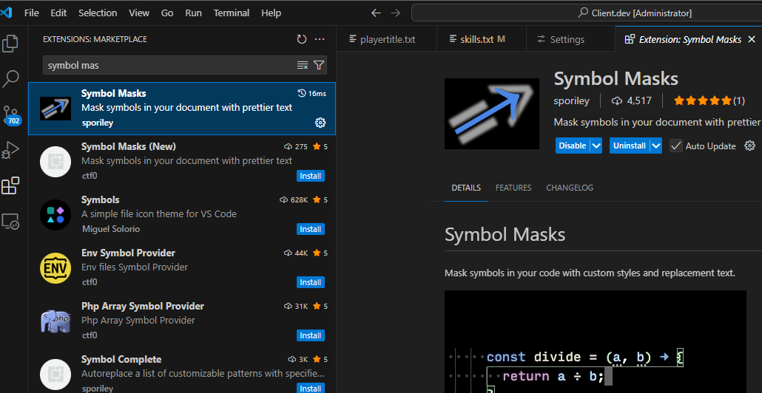Open the Explorer view in activity bar
Screen dimensions: 762x393
coord(10,44)
